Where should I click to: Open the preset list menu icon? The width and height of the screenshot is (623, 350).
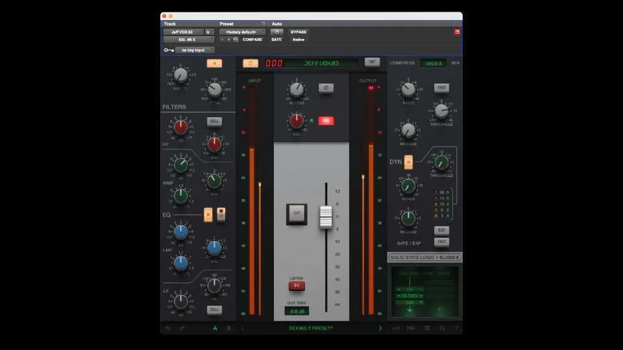[427, 328]
